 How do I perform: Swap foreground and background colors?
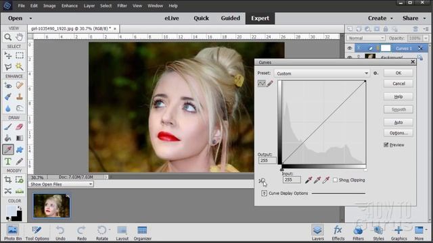tap(20, 208)
